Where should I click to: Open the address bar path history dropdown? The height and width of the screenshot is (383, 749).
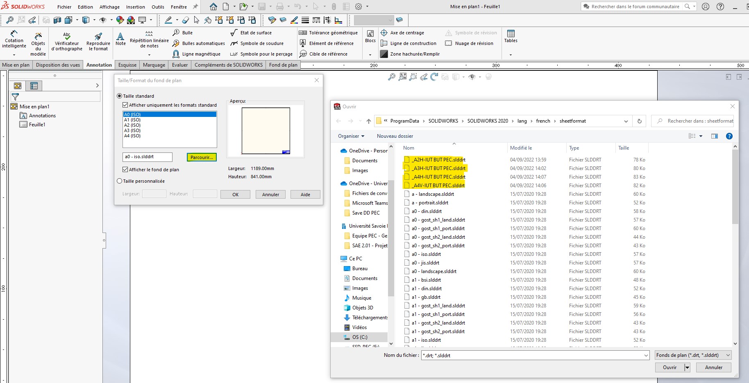626,121
